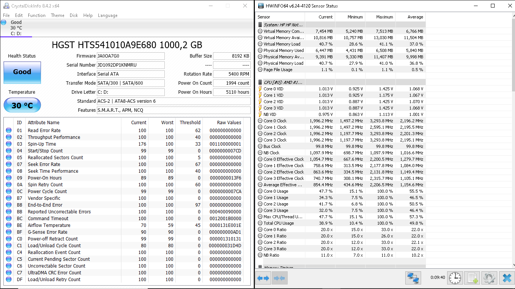Click the Good health status button

coord(22,72)
